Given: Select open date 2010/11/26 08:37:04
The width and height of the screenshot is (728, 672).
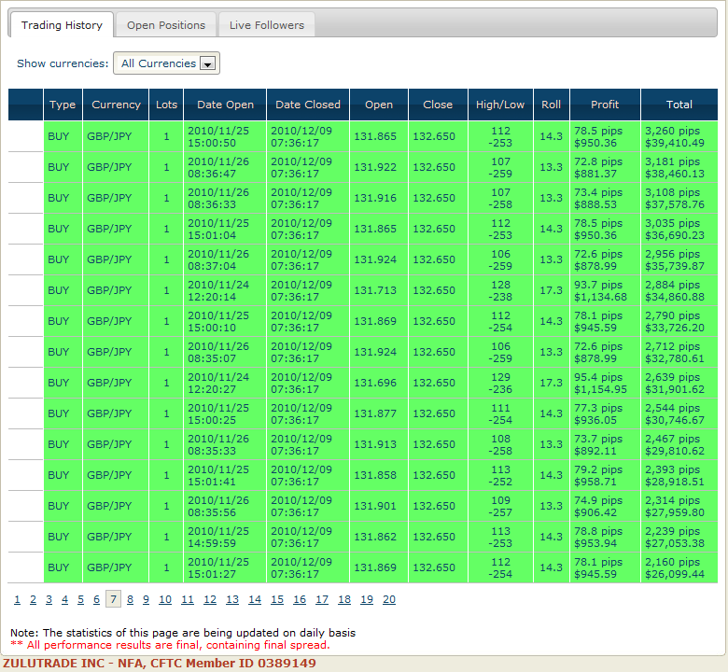Looking at the screenshot, I should [x=225, y=259].
